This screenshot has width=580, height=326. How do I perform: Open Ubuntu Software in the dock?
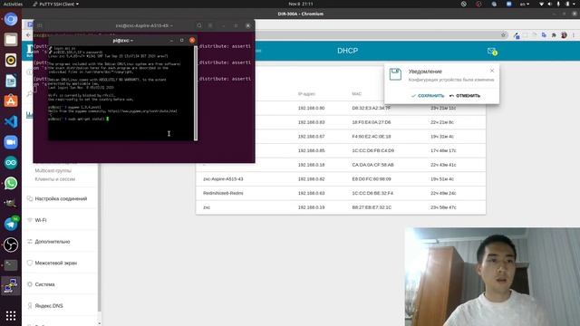tap(11, 101)
